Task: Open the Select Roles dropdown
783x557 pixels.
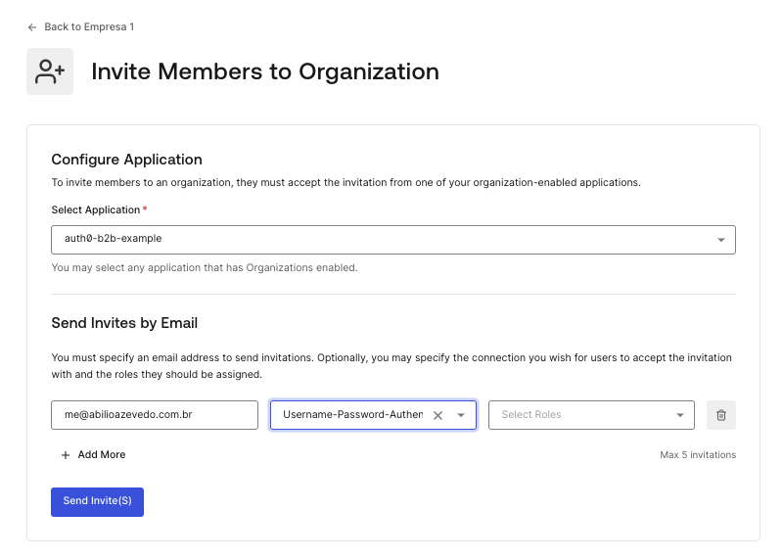Action: click(x=591, y=415)
